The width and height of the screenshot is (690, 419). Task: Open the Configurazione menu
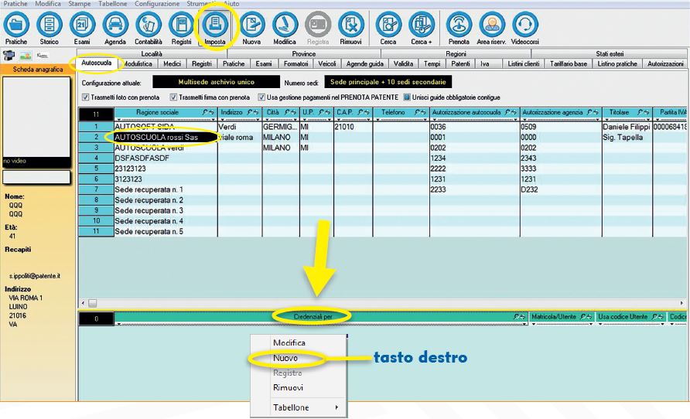(x=157, y=4)
